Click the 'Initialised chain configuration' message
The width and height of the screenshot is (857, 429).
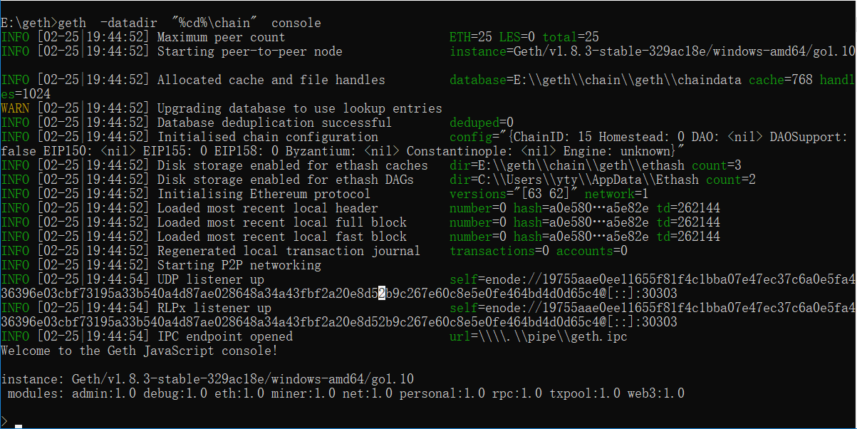pos(267,137)
